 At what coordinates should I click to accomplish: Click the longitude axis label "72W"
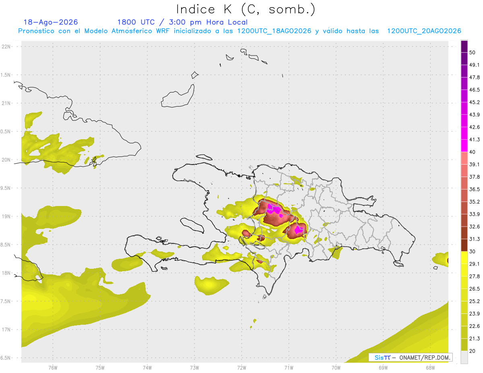click(x=242, y=368)
